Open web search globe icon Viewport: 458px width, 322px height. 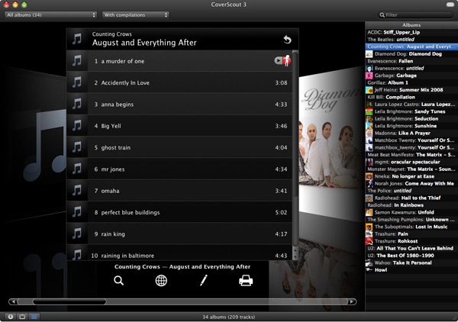tap(161, 281)
